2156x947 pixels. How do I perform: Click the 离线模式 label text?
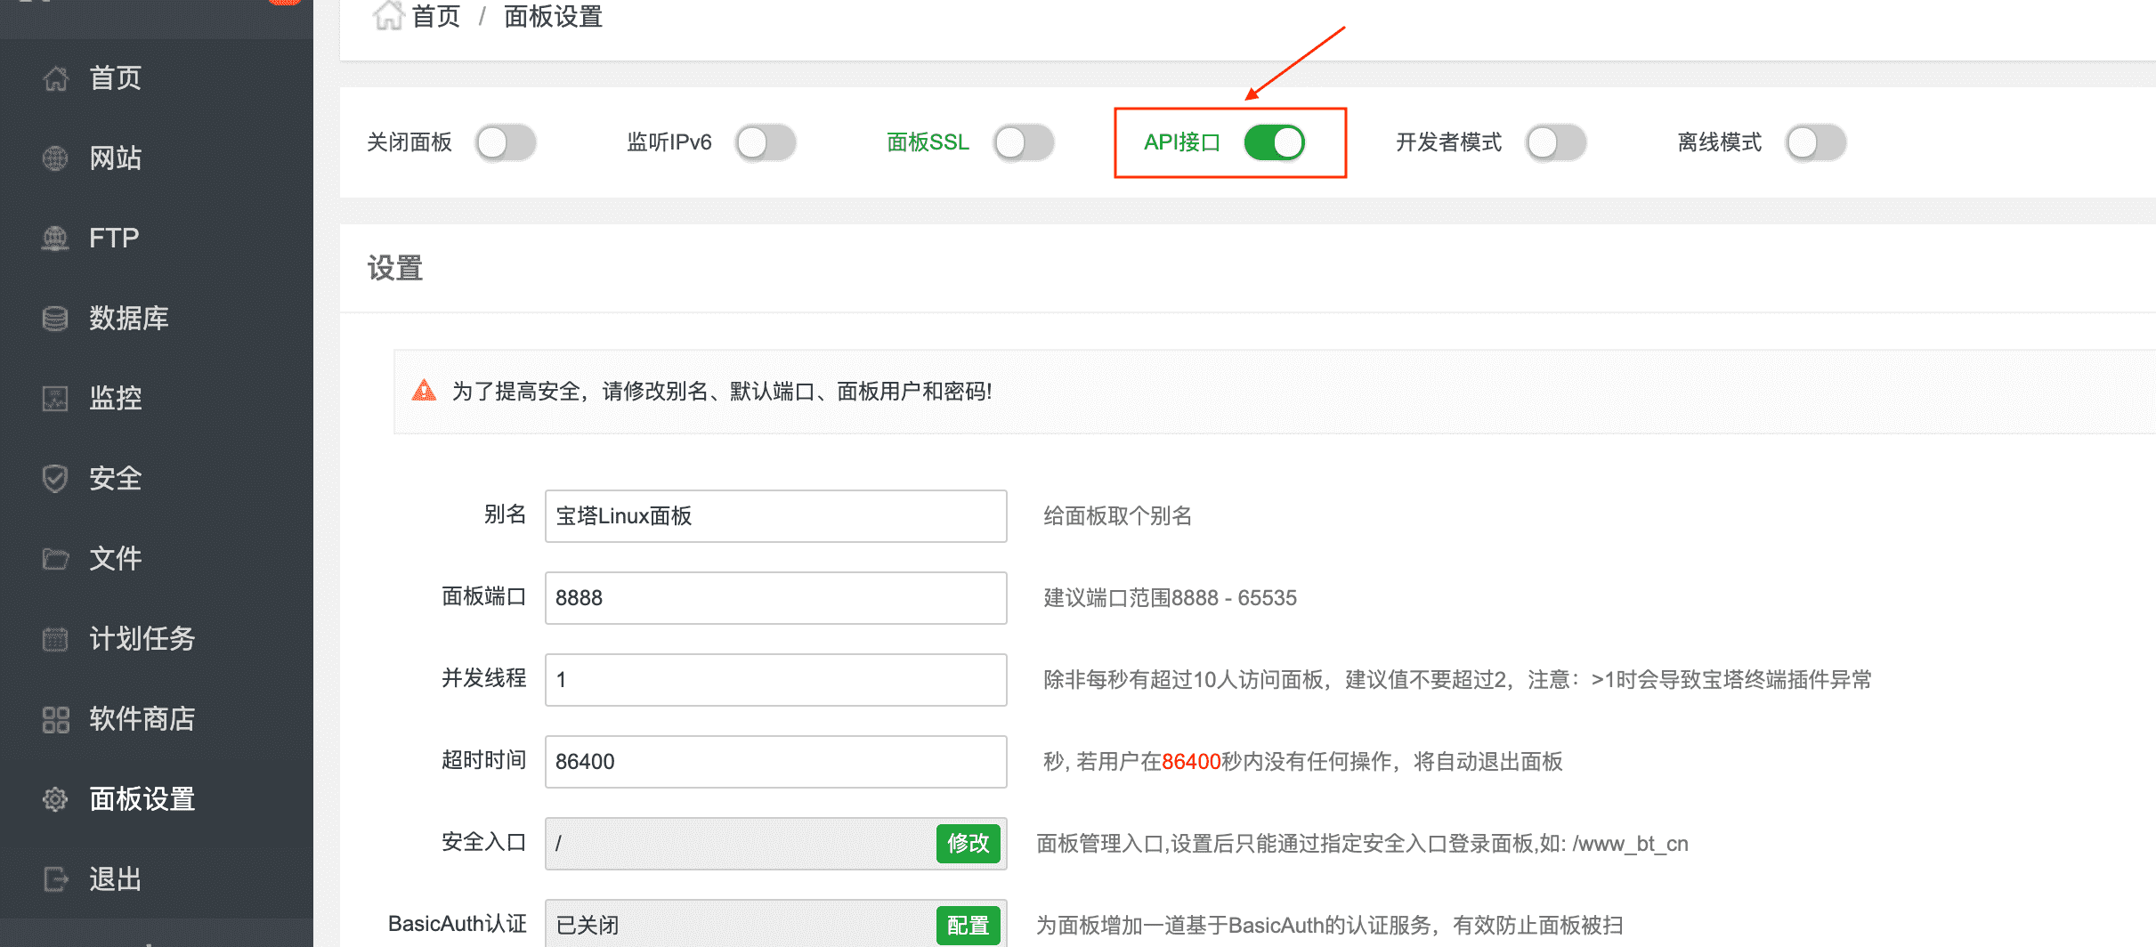coord(1720,142)
